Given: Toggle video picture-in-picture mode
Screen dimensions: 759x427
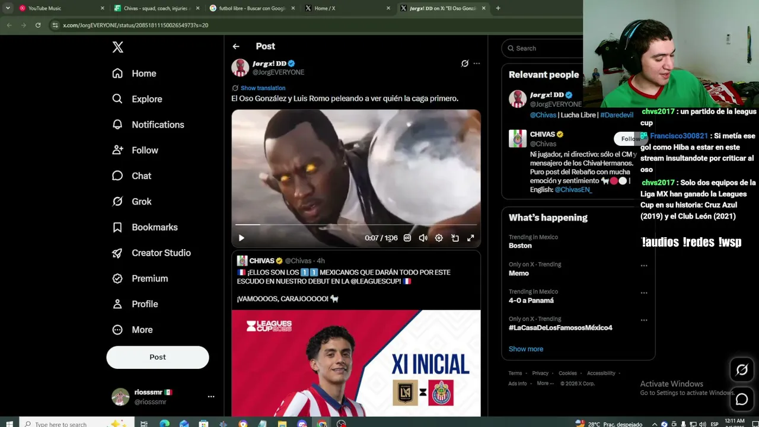Looking at the screenshot, I should tap(455, 238).
